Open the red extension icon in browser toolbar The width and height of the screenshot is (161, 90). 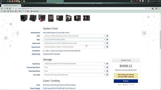153,9
